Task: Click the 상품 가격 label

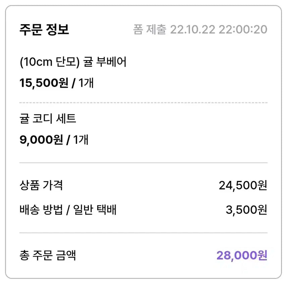Action: pos(41,185)
